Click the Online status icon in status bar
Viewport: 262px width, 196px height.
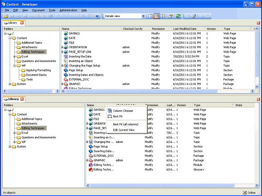(x=245, y=192)
